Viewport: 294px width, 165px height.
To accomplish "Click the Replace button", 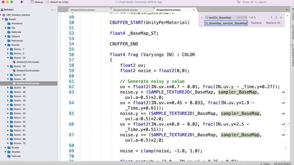I will pyautogui.click(x=256, y=23).
